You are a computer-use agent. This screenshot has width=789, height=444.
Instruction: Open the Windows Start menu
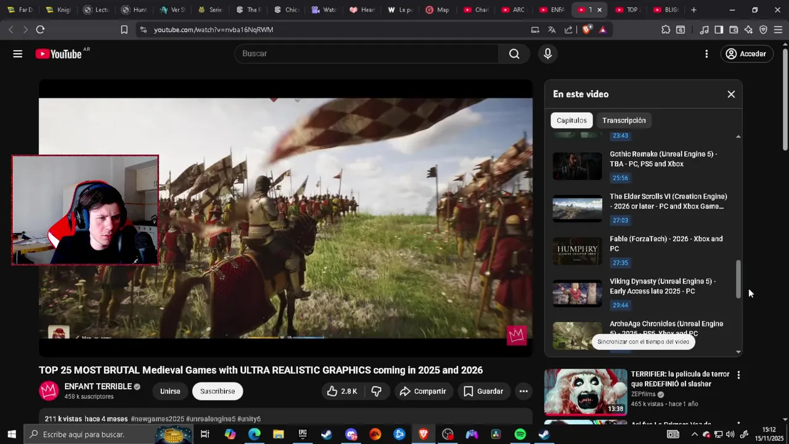click(11, 434)
